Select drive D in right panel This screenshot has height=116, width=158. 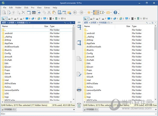click(x=92, y=18)
